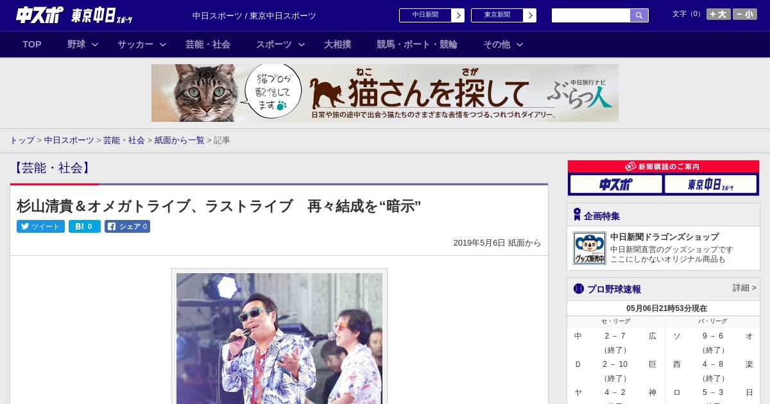Image resolution: width=770 pixels, height=404 pixels.
Task: Share article with Twitter ツイート button
Action: 40,226
